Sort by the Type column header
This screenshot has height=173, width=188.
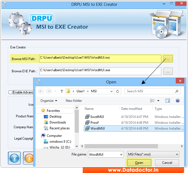[x=158, y=109]
